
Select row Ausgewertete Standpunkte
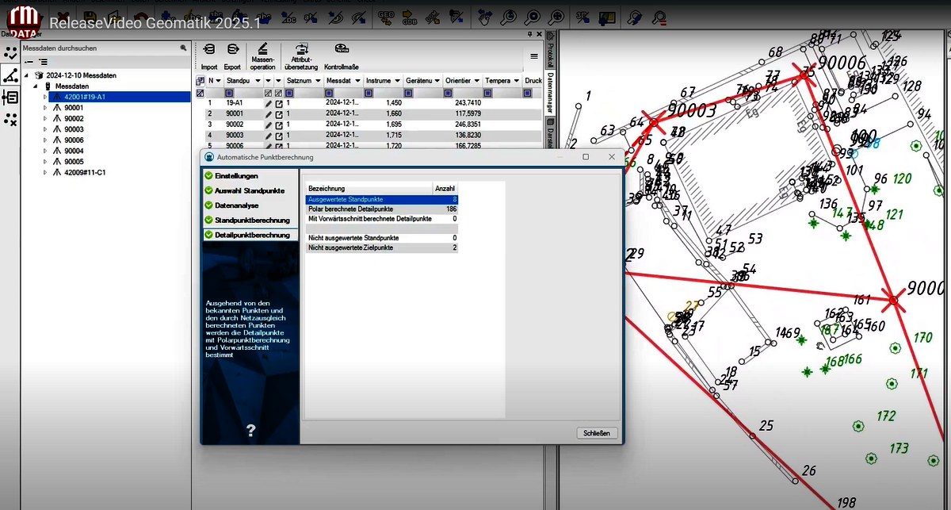(x=382, y=199)
